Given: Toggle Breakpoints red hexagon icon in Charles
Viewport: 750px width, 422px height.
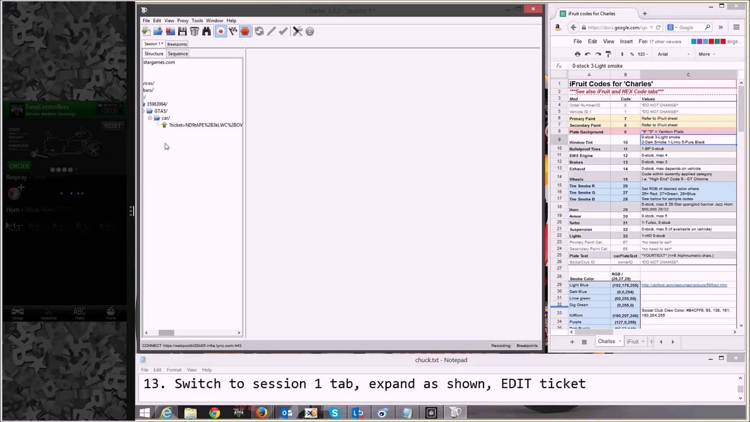Looking at the screenshot, I should pos(245,32).
